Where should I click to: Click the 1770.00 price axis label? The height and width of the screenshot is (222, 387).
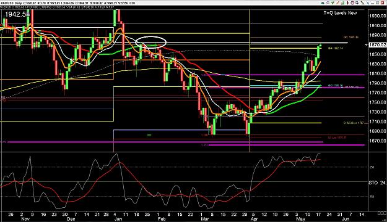pyautogui.click(x=378, y=92)
